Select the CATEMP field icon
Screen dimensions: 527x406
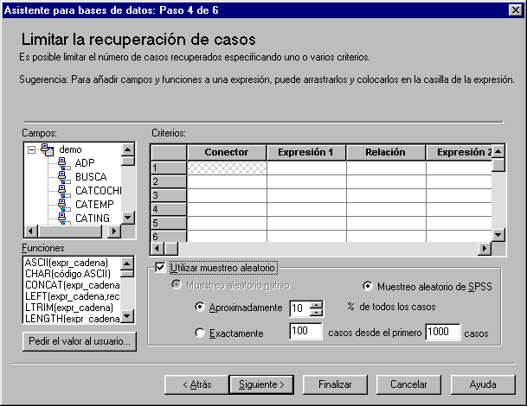(x=64, y=205)
